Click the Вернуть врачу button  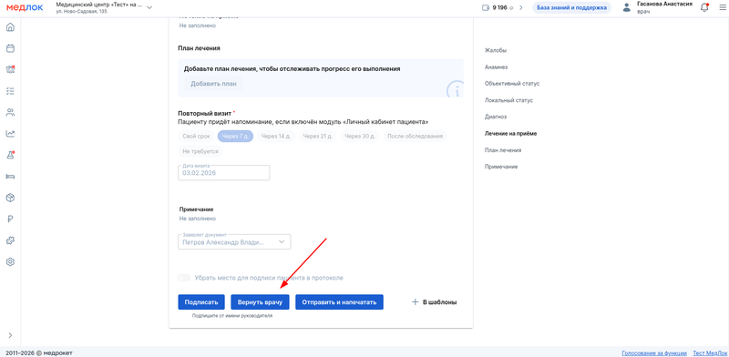(260, 302)
